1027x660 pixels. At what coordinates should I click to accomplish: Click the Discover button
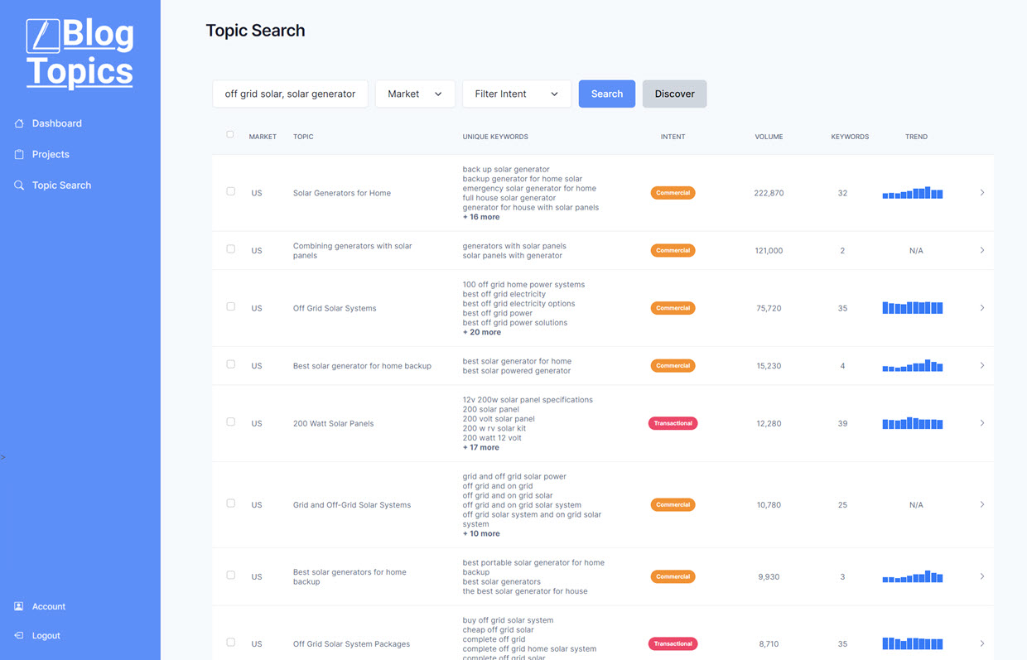coord(674,94)
